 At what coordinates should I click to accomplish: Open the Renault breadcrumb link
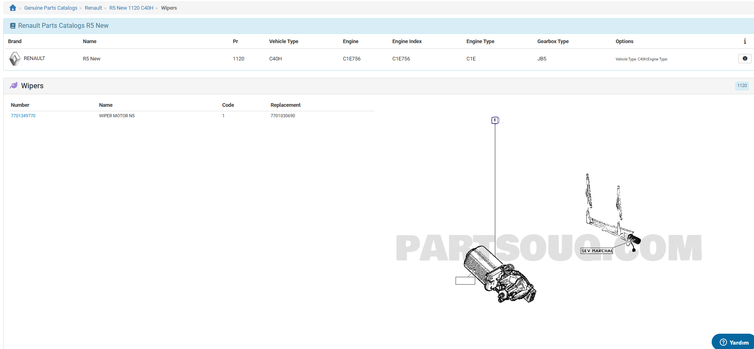(x=93, y=8)
